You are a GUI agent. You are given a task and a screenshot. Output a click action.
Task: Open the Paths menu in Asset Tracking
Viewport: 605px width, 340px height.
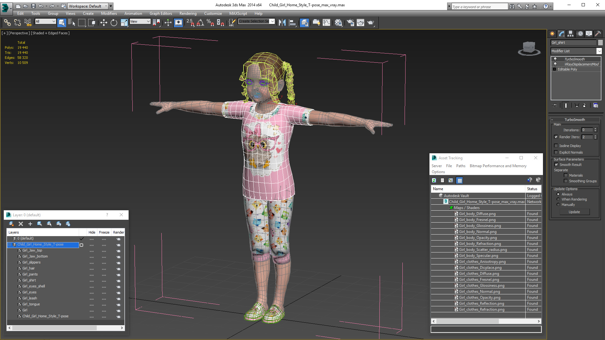[460, 166]
